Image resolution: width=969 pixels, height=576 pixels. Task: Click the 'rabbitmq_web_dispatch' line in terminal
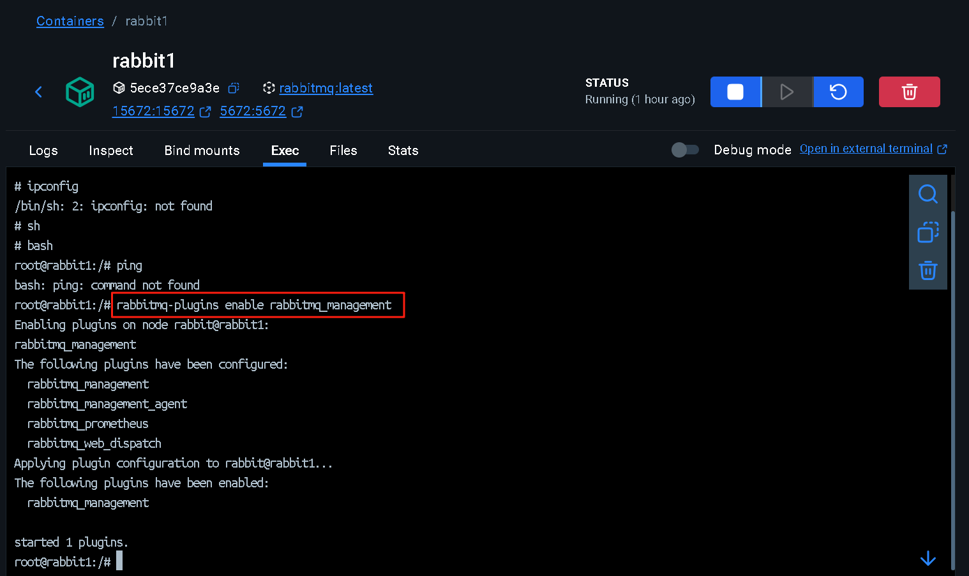(94, 443)
